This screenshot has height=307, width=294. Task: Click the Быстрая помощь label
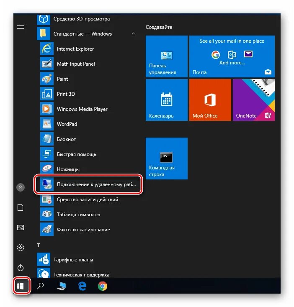77,154
